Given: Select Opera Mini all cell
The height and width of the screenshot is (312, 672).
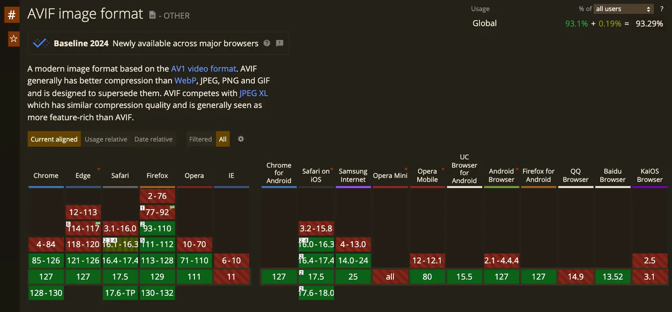Looking at the screenshot, I should (x=390, y=277).
